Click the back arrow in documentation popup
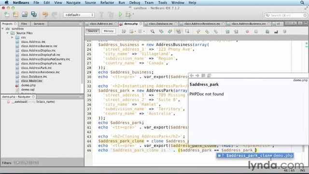 point(192,75)
